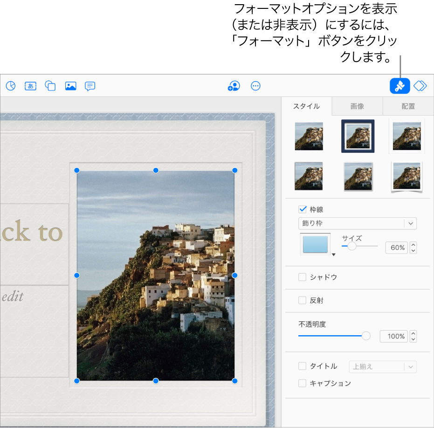The width and height of the screenshot is (434, 428).
Task: Switch to the 配置 tab
Action: [407, 106]
